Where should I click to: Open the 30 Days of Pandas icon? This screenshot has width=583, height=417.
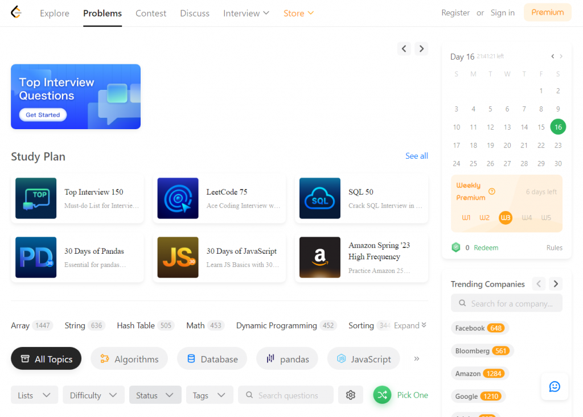click(x=36, y=257)
